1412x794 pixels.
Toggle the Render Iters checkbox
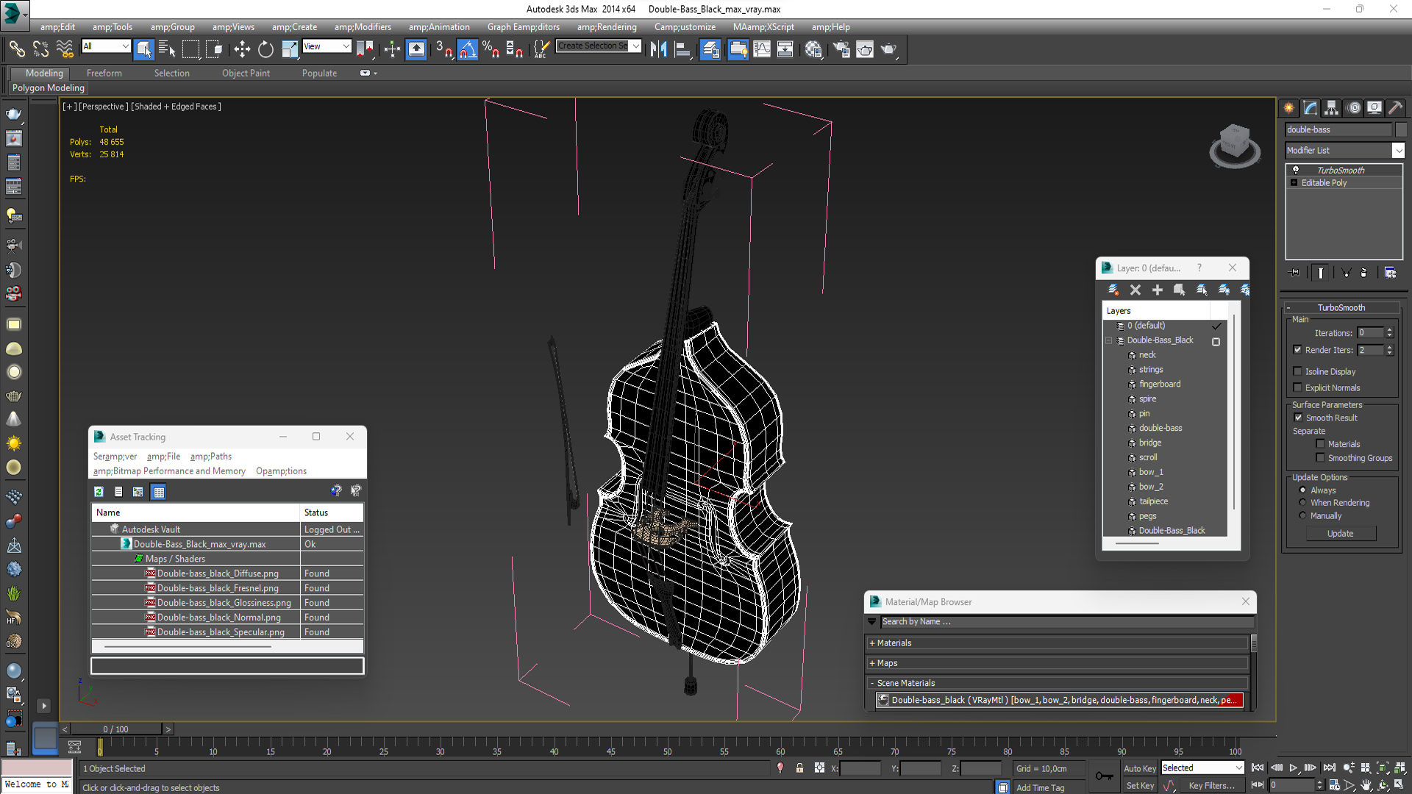click(x=1298, y=350)
